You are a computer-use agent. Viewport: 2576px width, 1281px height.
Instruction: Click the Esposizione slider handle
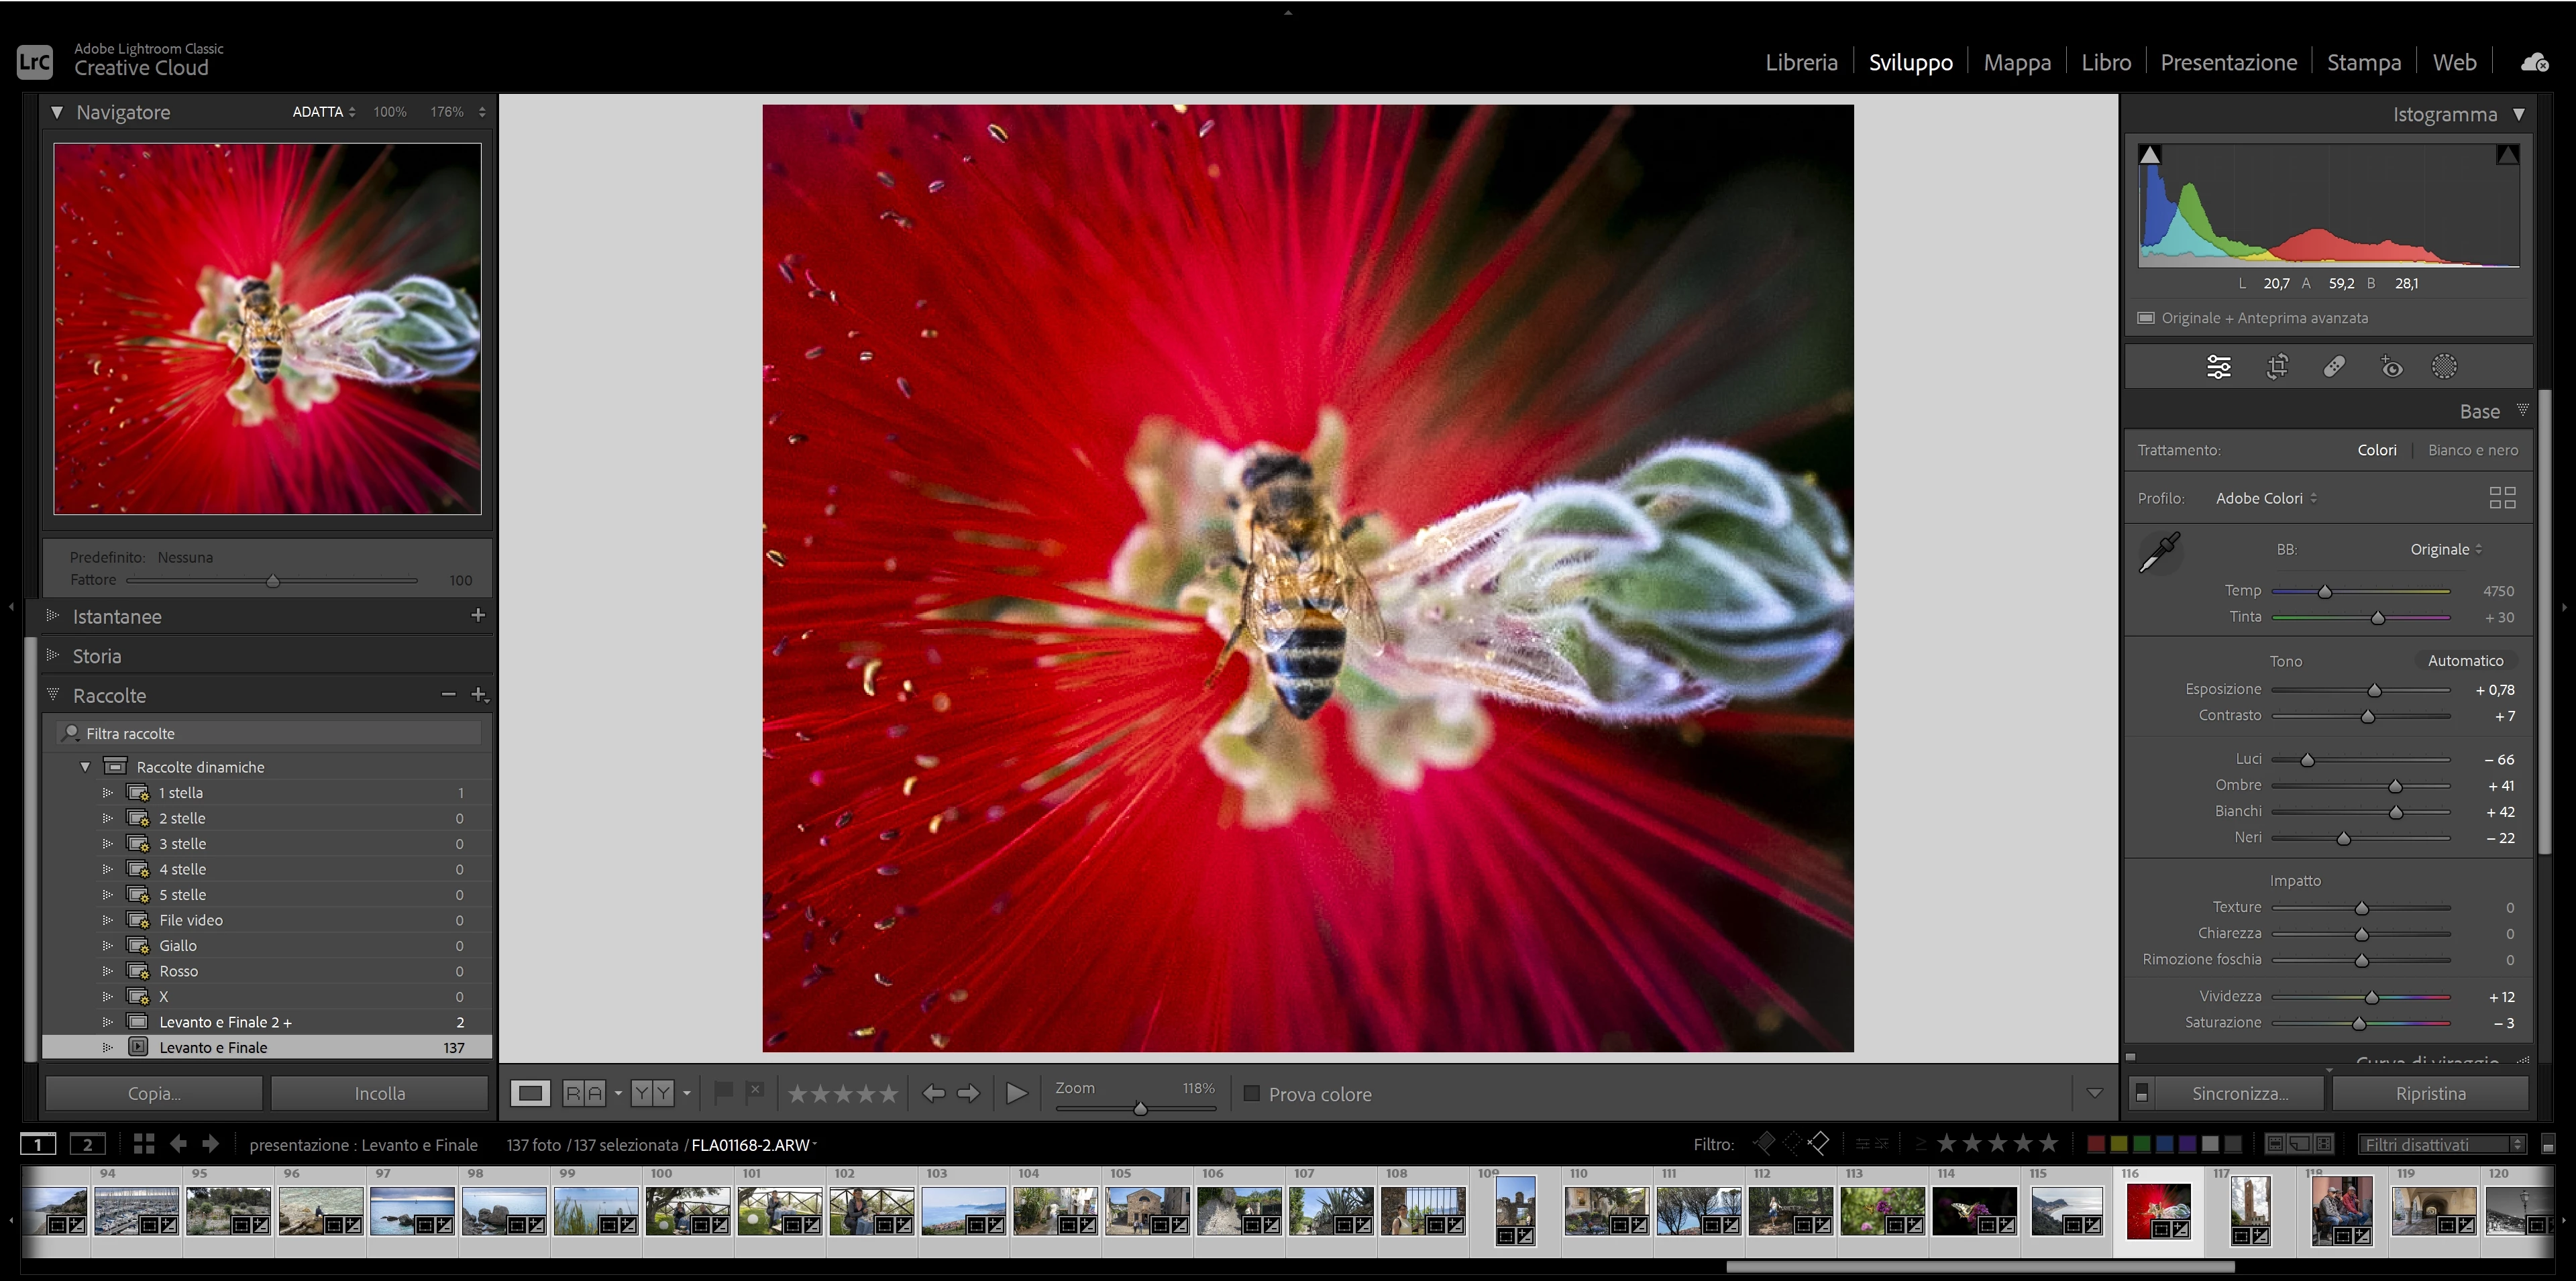2375,690
